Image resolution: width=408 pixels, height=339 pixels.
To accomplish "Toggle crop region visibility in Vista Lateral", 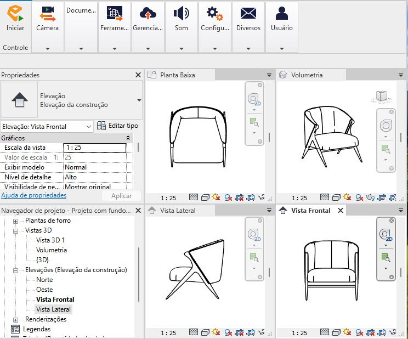I will (x=250, y=332).
